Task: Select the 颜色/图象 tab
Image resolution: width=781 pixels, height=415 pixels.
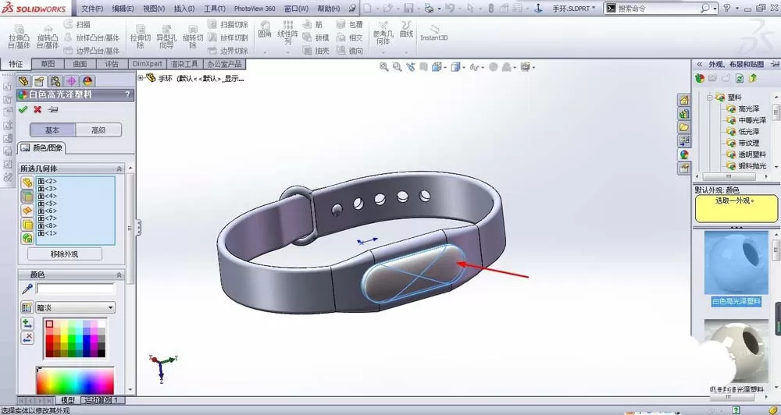Action: click(42, 147)
